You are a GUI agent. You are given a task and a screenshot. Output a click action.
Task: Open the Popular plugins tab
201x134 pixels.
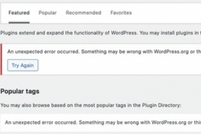[48, 13]
